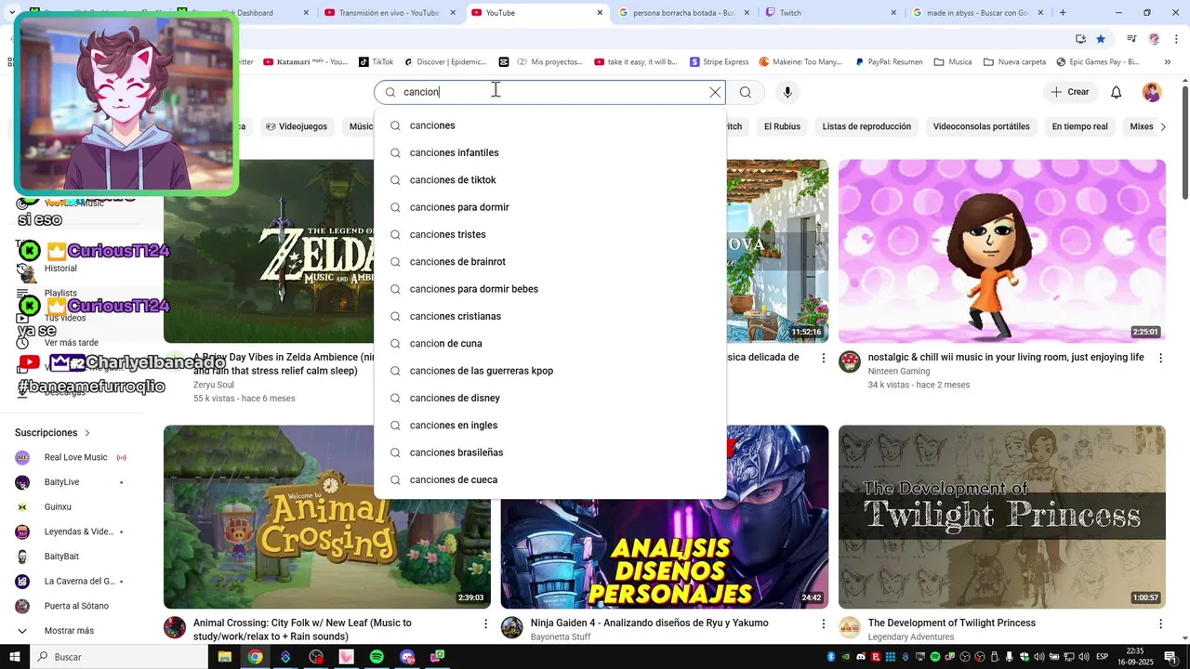Open File Explorer from the taskbar
This screenshot has height=669, width=1190.
tap(224, 657)
